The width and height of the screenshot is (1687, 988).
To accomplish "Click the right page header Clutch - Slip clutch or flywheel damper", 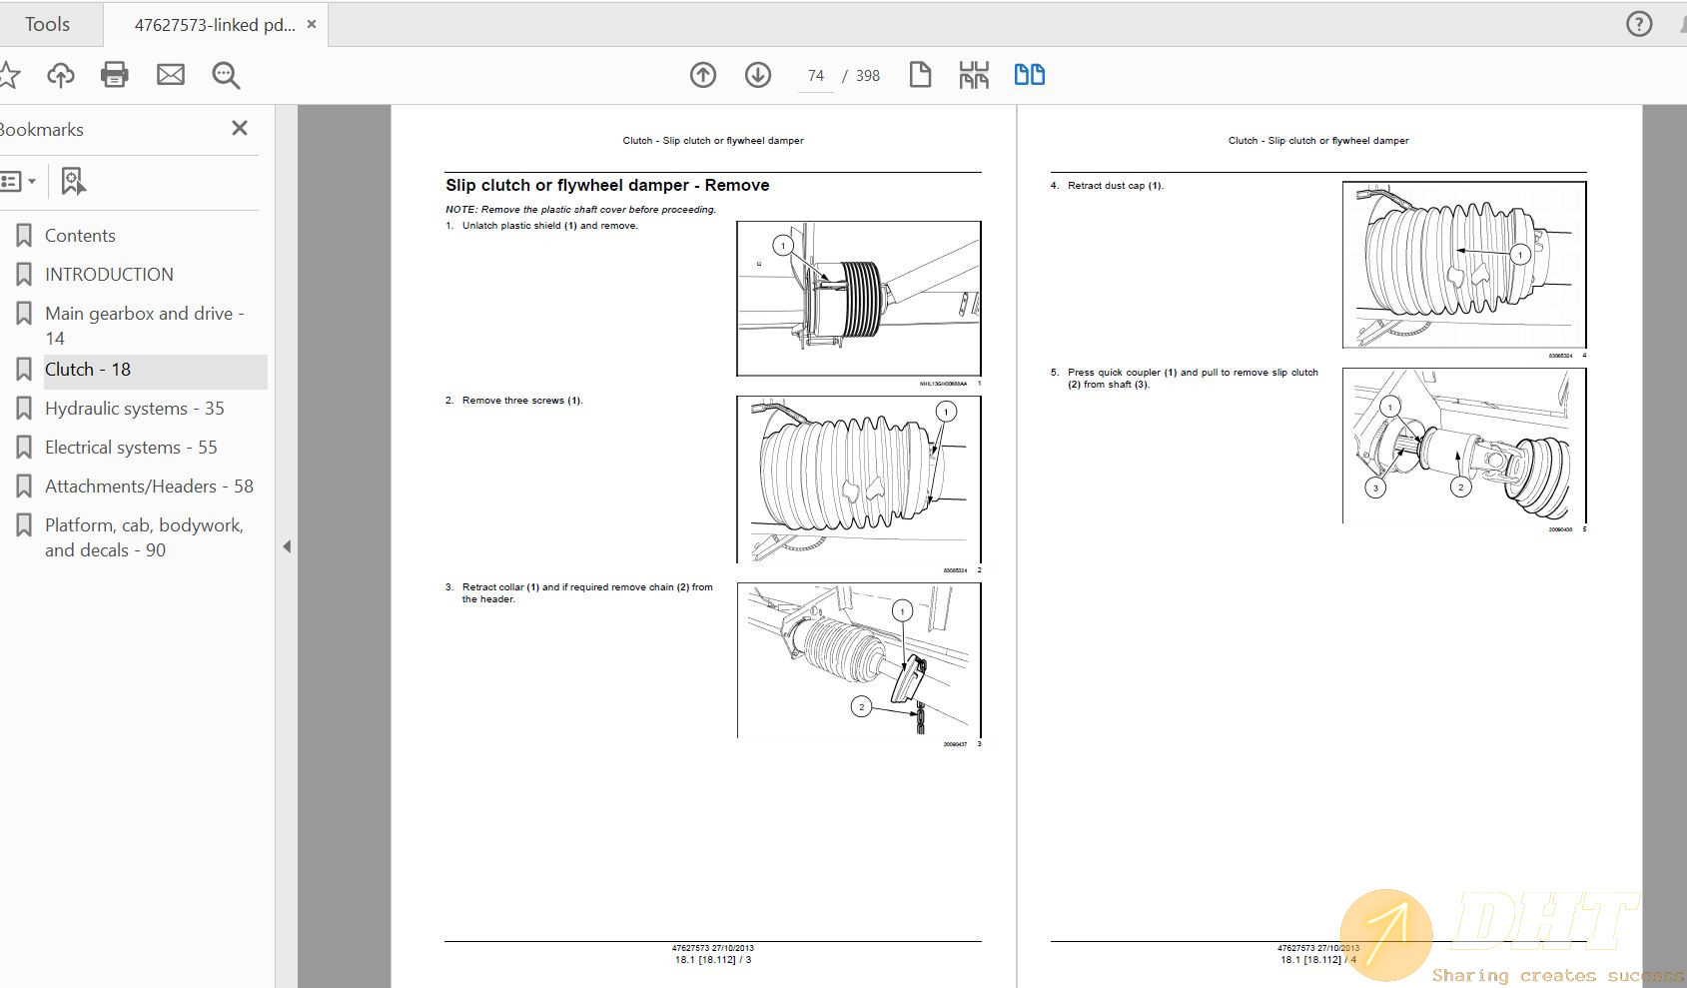I will [1318, 141].
